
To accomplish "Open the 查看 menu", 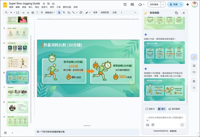I will (x=24, y=7).
